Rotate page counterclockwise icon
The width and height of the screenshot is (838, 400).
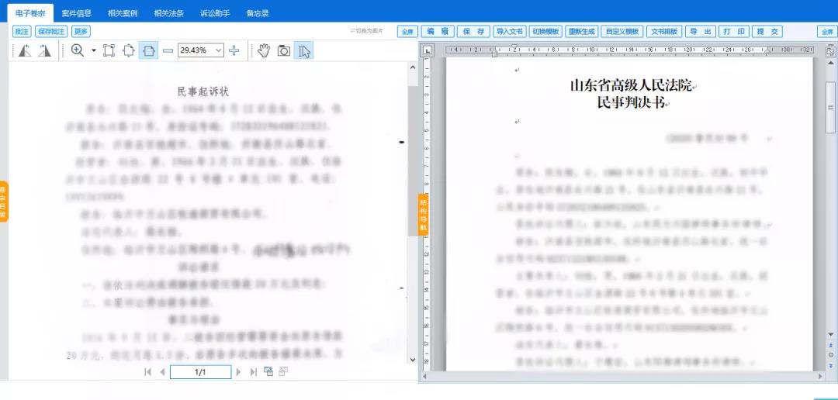[x=25, y=50]
